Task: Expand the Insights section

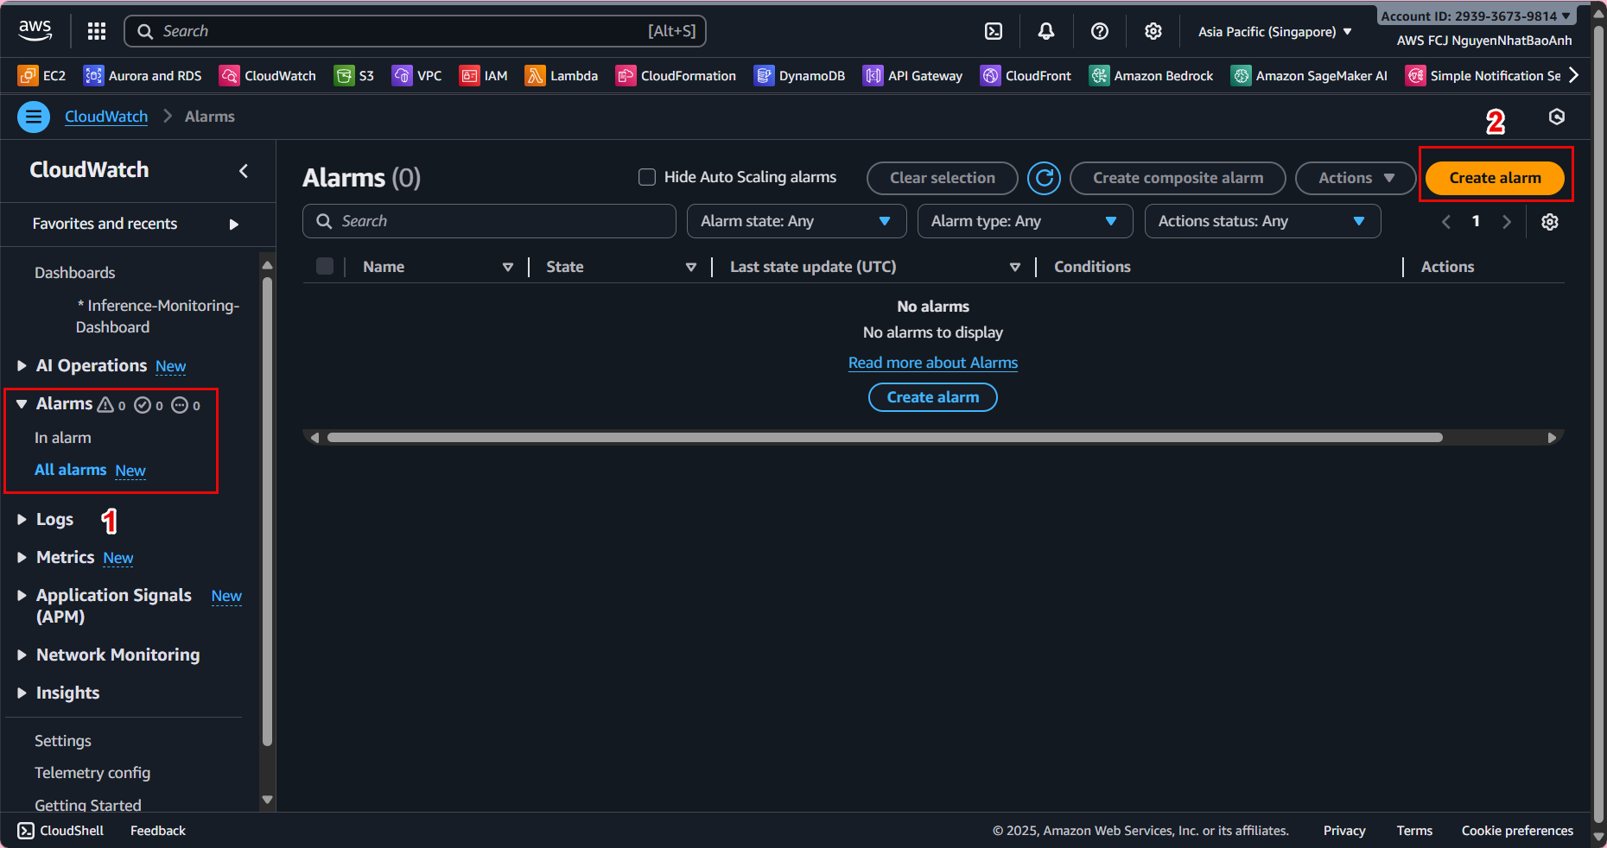Action: click(x=22, y=693)
